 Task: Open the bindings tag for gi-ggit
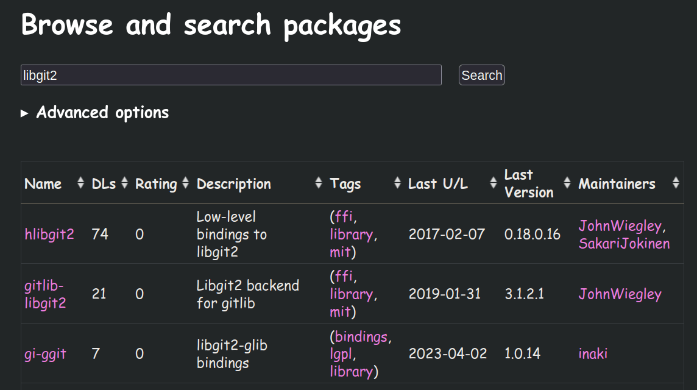pos(361,336)
